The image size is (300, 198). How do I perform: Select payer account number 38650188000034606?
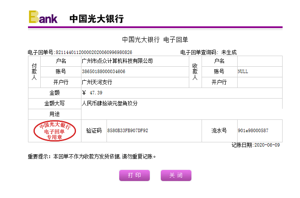[x=104, y=71]
